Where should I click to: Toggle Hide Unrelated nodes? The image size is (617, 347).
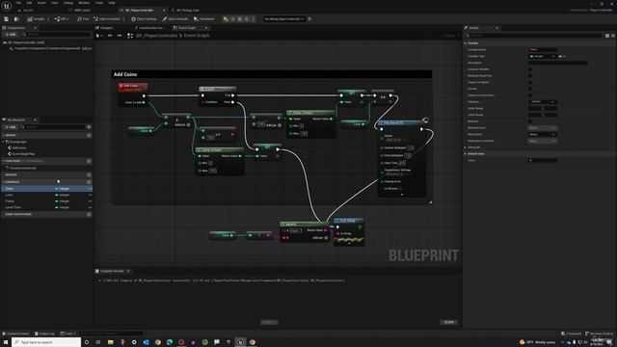coord(107,19)
